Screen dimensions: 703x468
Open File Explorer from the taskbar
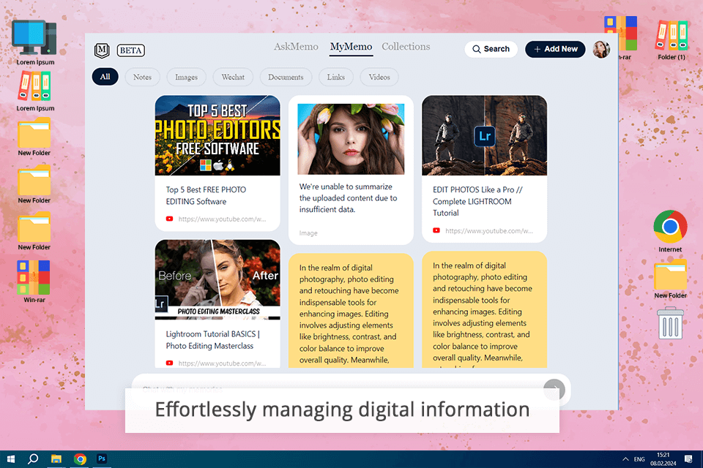tap(56, 459)
